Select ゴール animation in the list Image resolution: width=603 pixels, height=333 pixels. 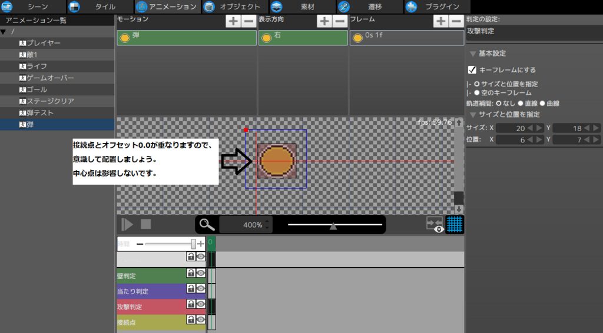click(57, 89)
